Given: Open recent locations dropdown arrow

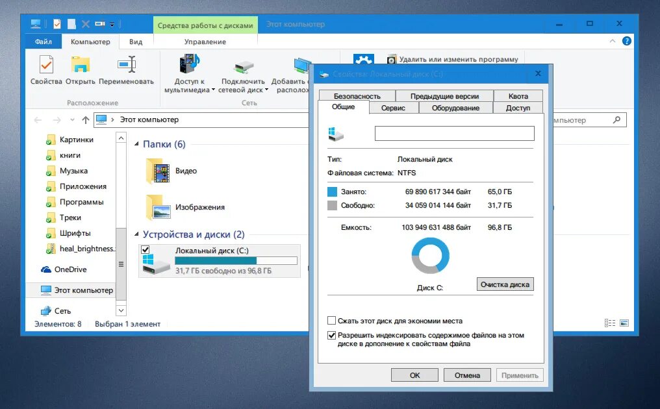Looking at the screenshot, I should click(72, 120).
